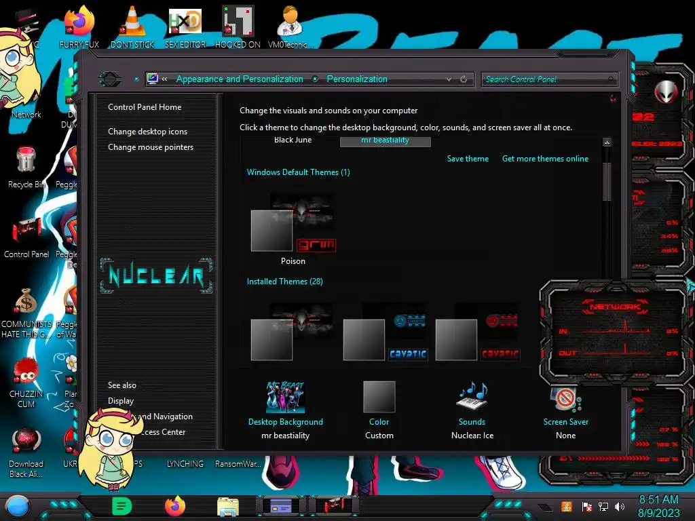Image resolution: width=695 pixels, height=521 pixels.
Task: Select the red Cryptic installed theme
Action: pos(477,331)
